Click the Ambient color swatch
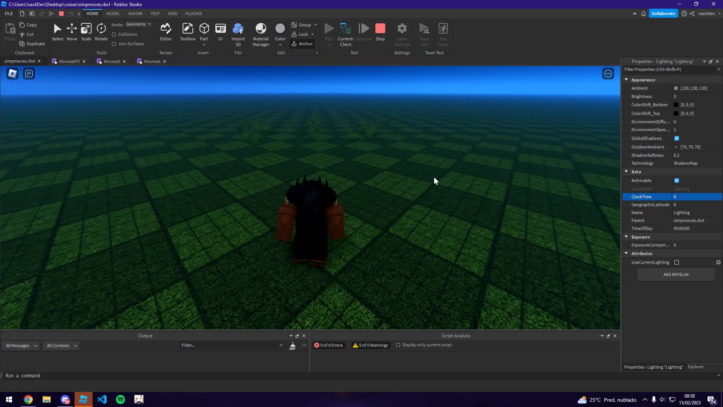Image resolution: width=723 pixels, height=407 pixels. tap(676, 88)
